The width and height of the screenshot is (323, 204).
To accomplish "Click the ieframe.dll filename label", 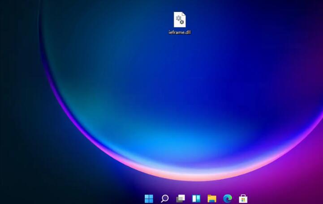I will (180, 32).
